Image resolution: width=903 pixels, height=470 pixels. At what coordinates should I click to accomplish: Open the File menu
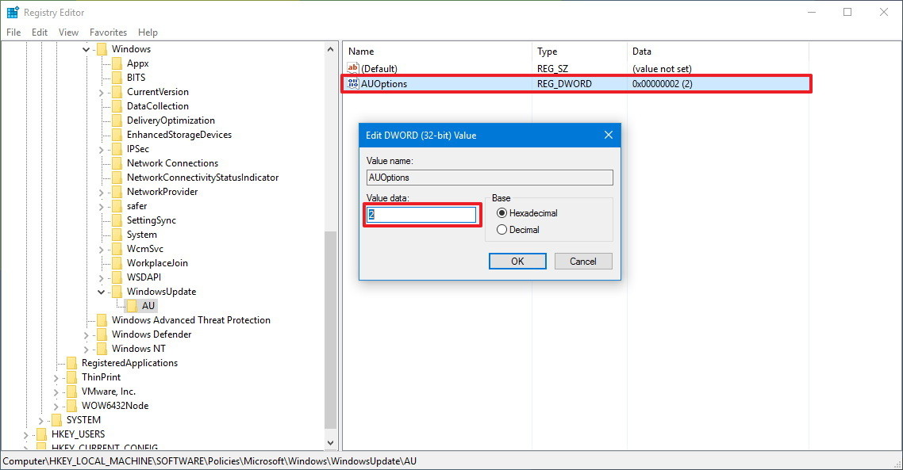tap(13, 32)
